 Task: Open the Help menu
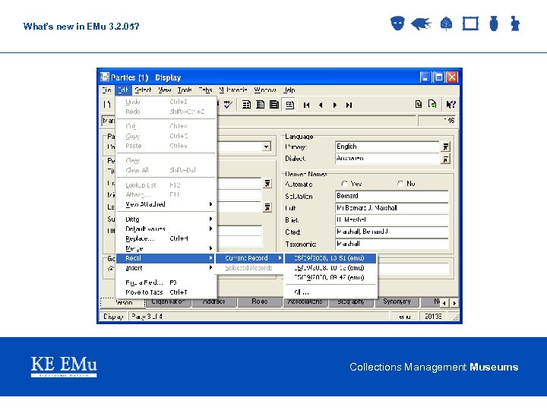coord(289,90)
